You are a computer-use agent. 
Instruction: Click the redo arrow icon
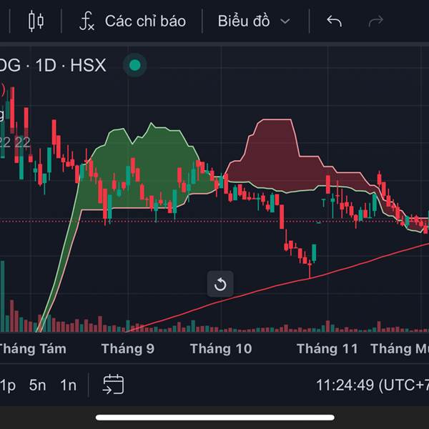tap(375, 21)
